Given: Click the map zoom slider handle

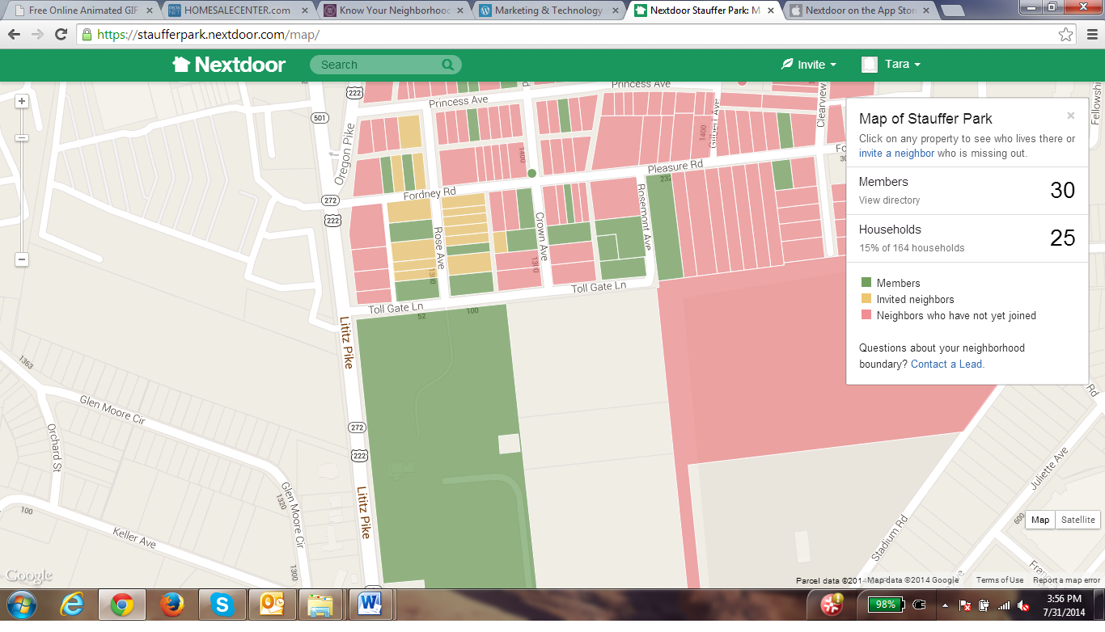Looking at the screenshot, I should (22, 138).
